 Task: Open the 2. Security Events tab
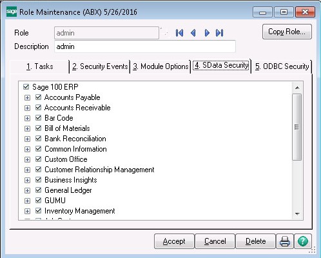click(100, 66)
